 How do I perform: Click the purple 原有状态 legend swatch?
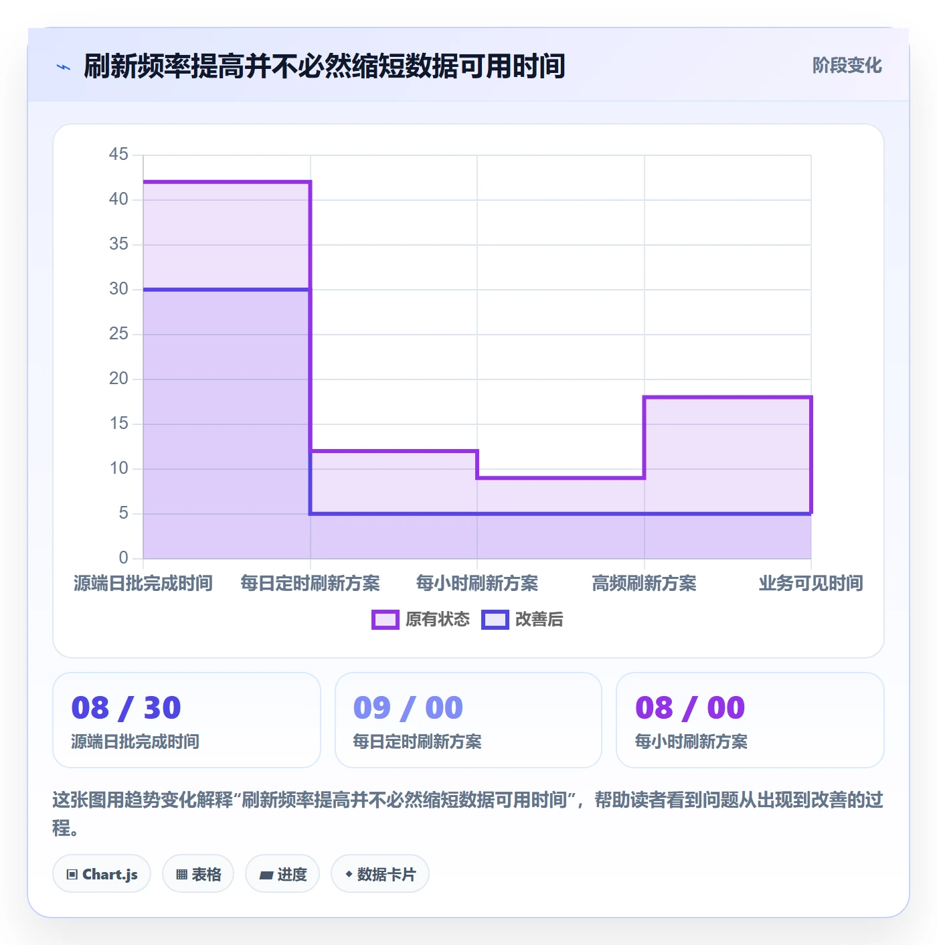pyautogui.click(x=386, y=620)
